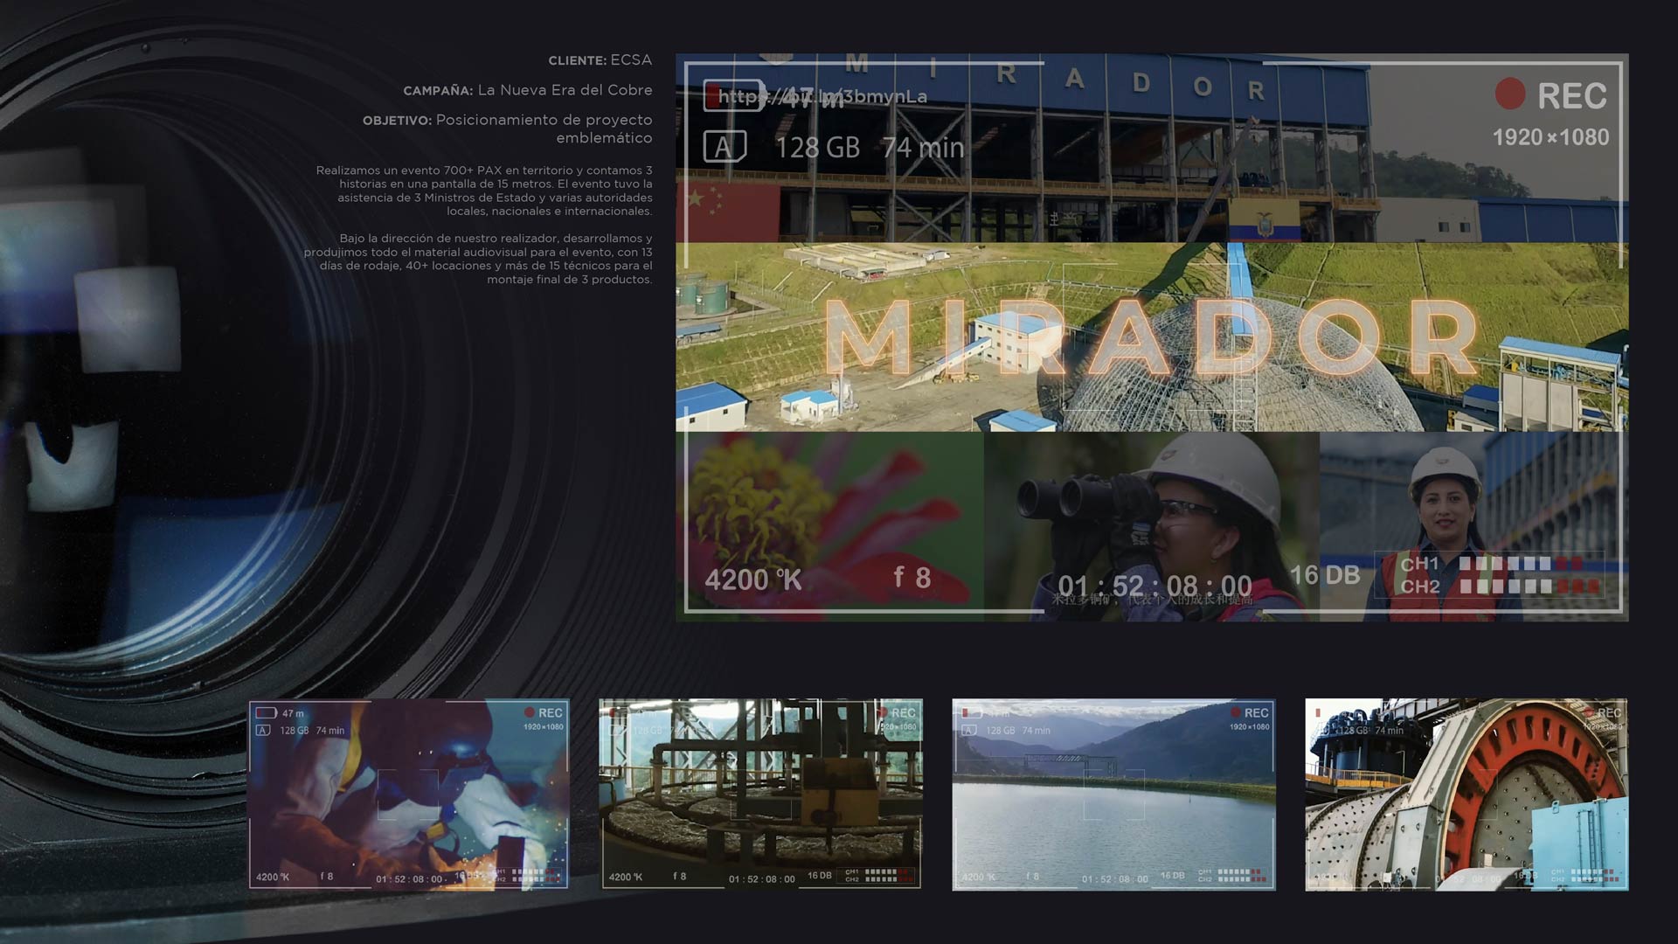Click the 01:52:08:00 timecode in main video
This screenshot has height=944, width=1678.
point(1154,585)
